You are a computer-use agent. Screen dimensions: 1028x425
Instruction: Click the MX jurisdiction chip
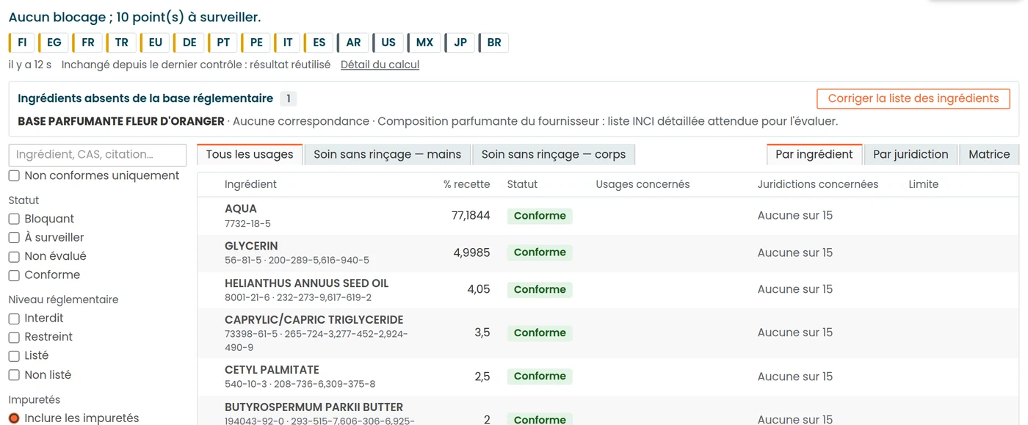point(424,43)
